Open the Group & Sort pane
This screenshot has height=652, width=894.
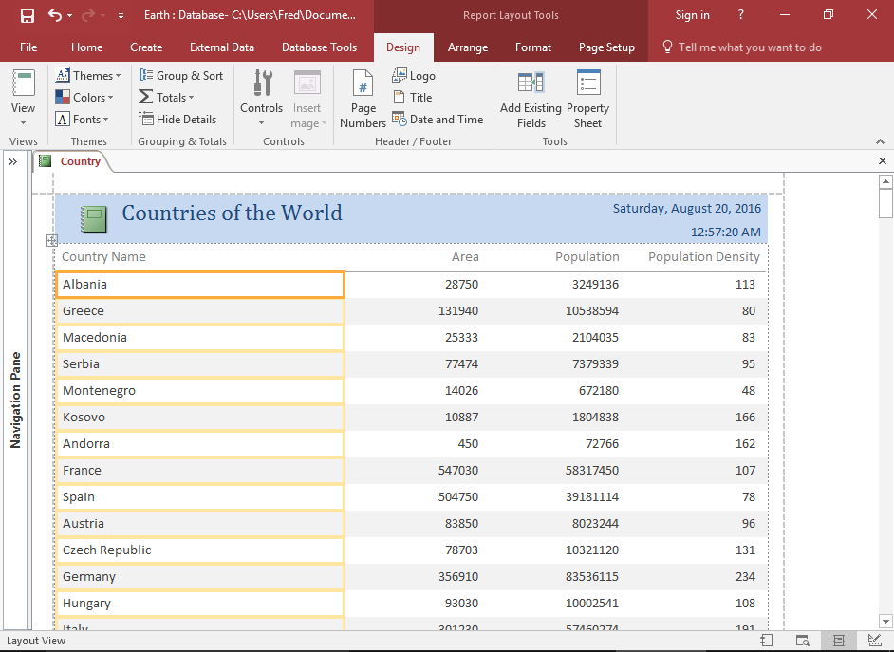click(x=181, y=75)
